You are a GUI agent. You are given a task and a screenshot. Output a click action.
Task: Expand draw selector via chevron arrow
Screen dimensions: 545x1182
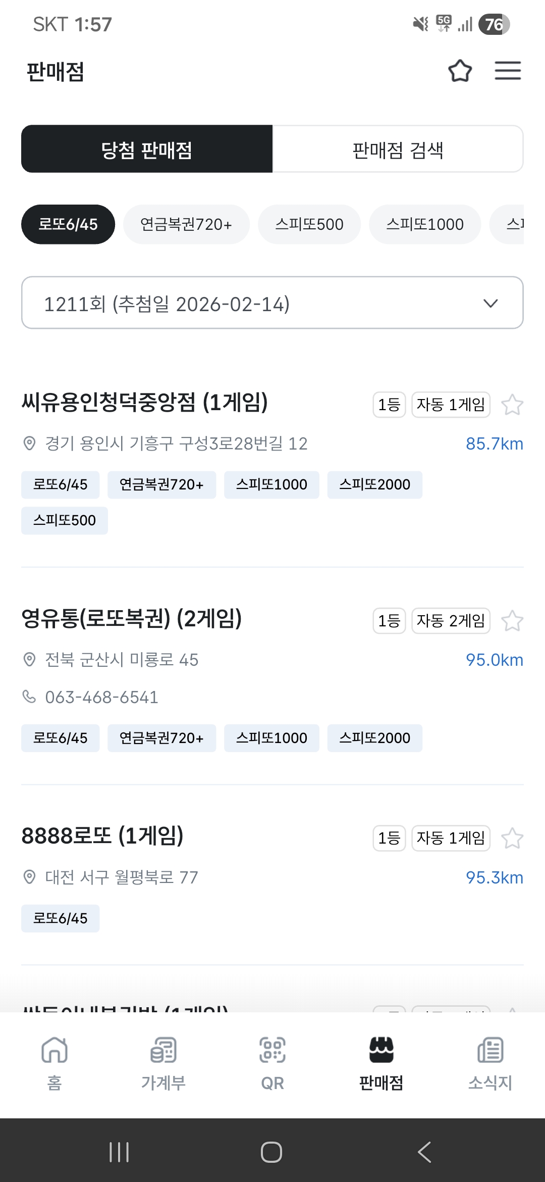click(490, 303)
